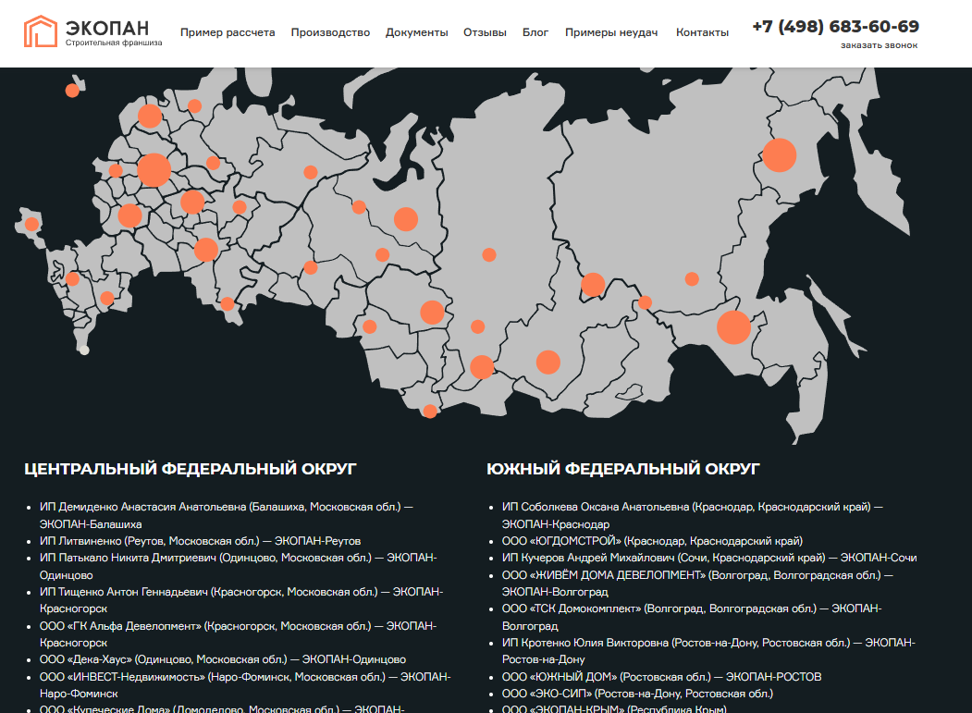Click the ЮЖНЫЙ ФЕДЕРАЛЬНЫЙ ОКРУГ heading
This screenshot has width=972, height=713.
(623, 469)
